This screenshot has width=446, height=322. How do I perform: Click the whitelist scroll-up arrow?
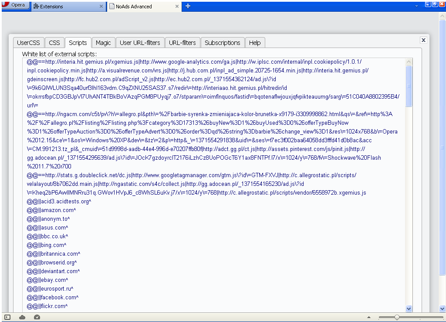[x=409, y=62]
